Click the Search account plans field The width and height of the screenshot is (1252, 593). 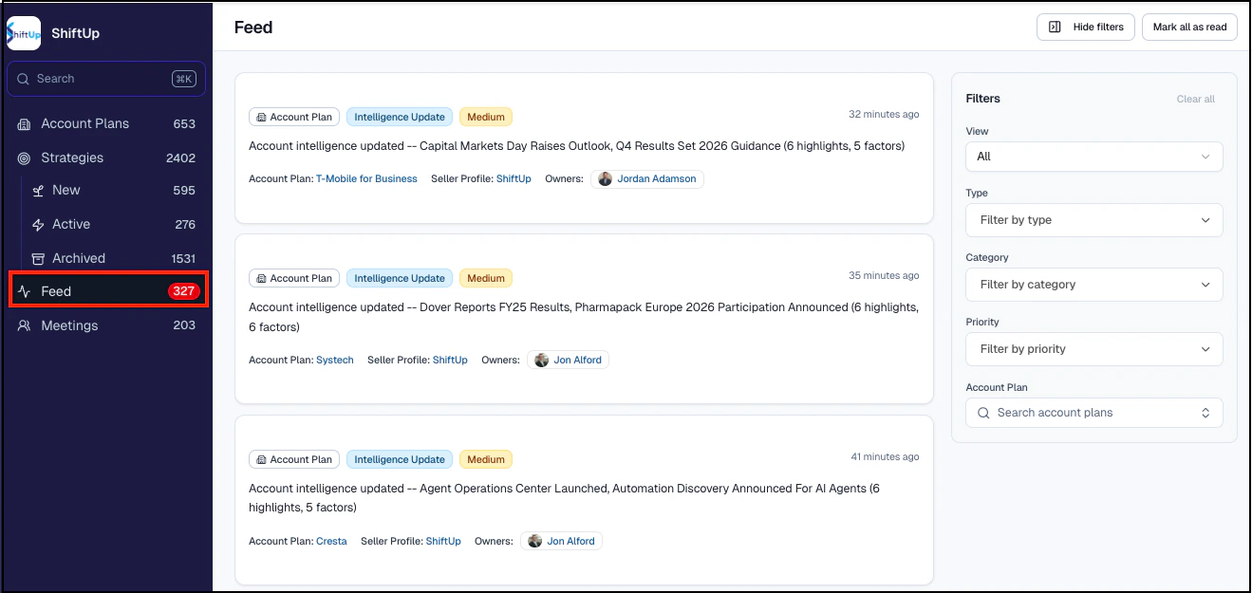pos(1092,413)
